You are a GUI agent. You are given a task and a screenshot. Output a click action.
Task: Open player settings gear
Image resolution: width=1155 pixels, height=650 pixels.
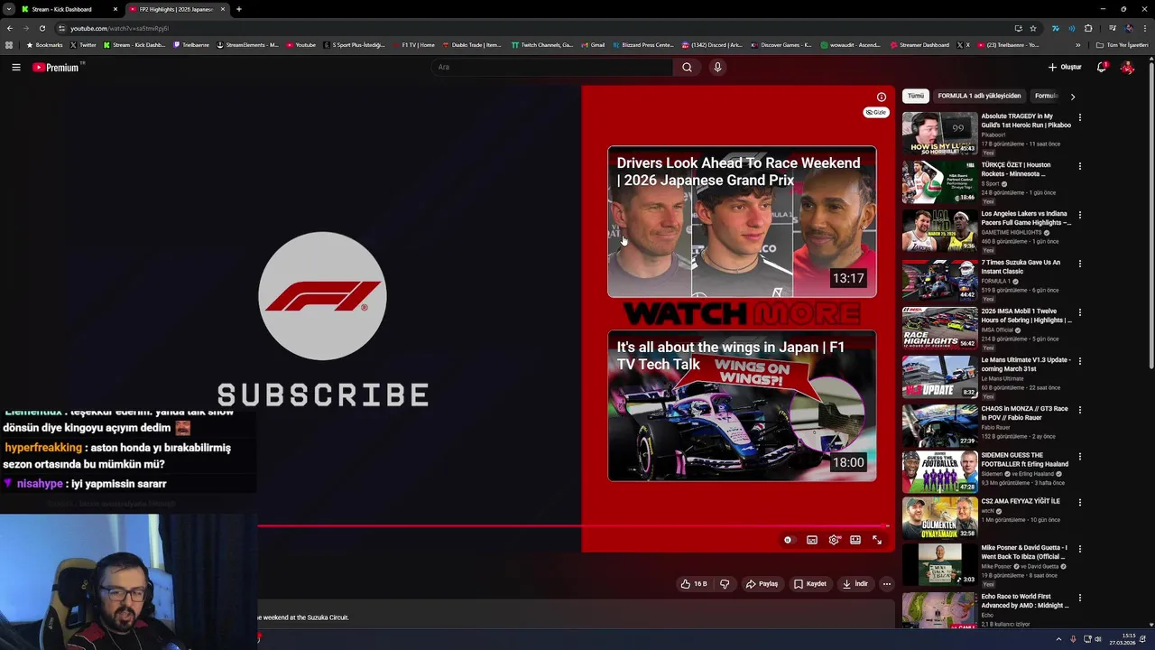click(x=834, y=540)
